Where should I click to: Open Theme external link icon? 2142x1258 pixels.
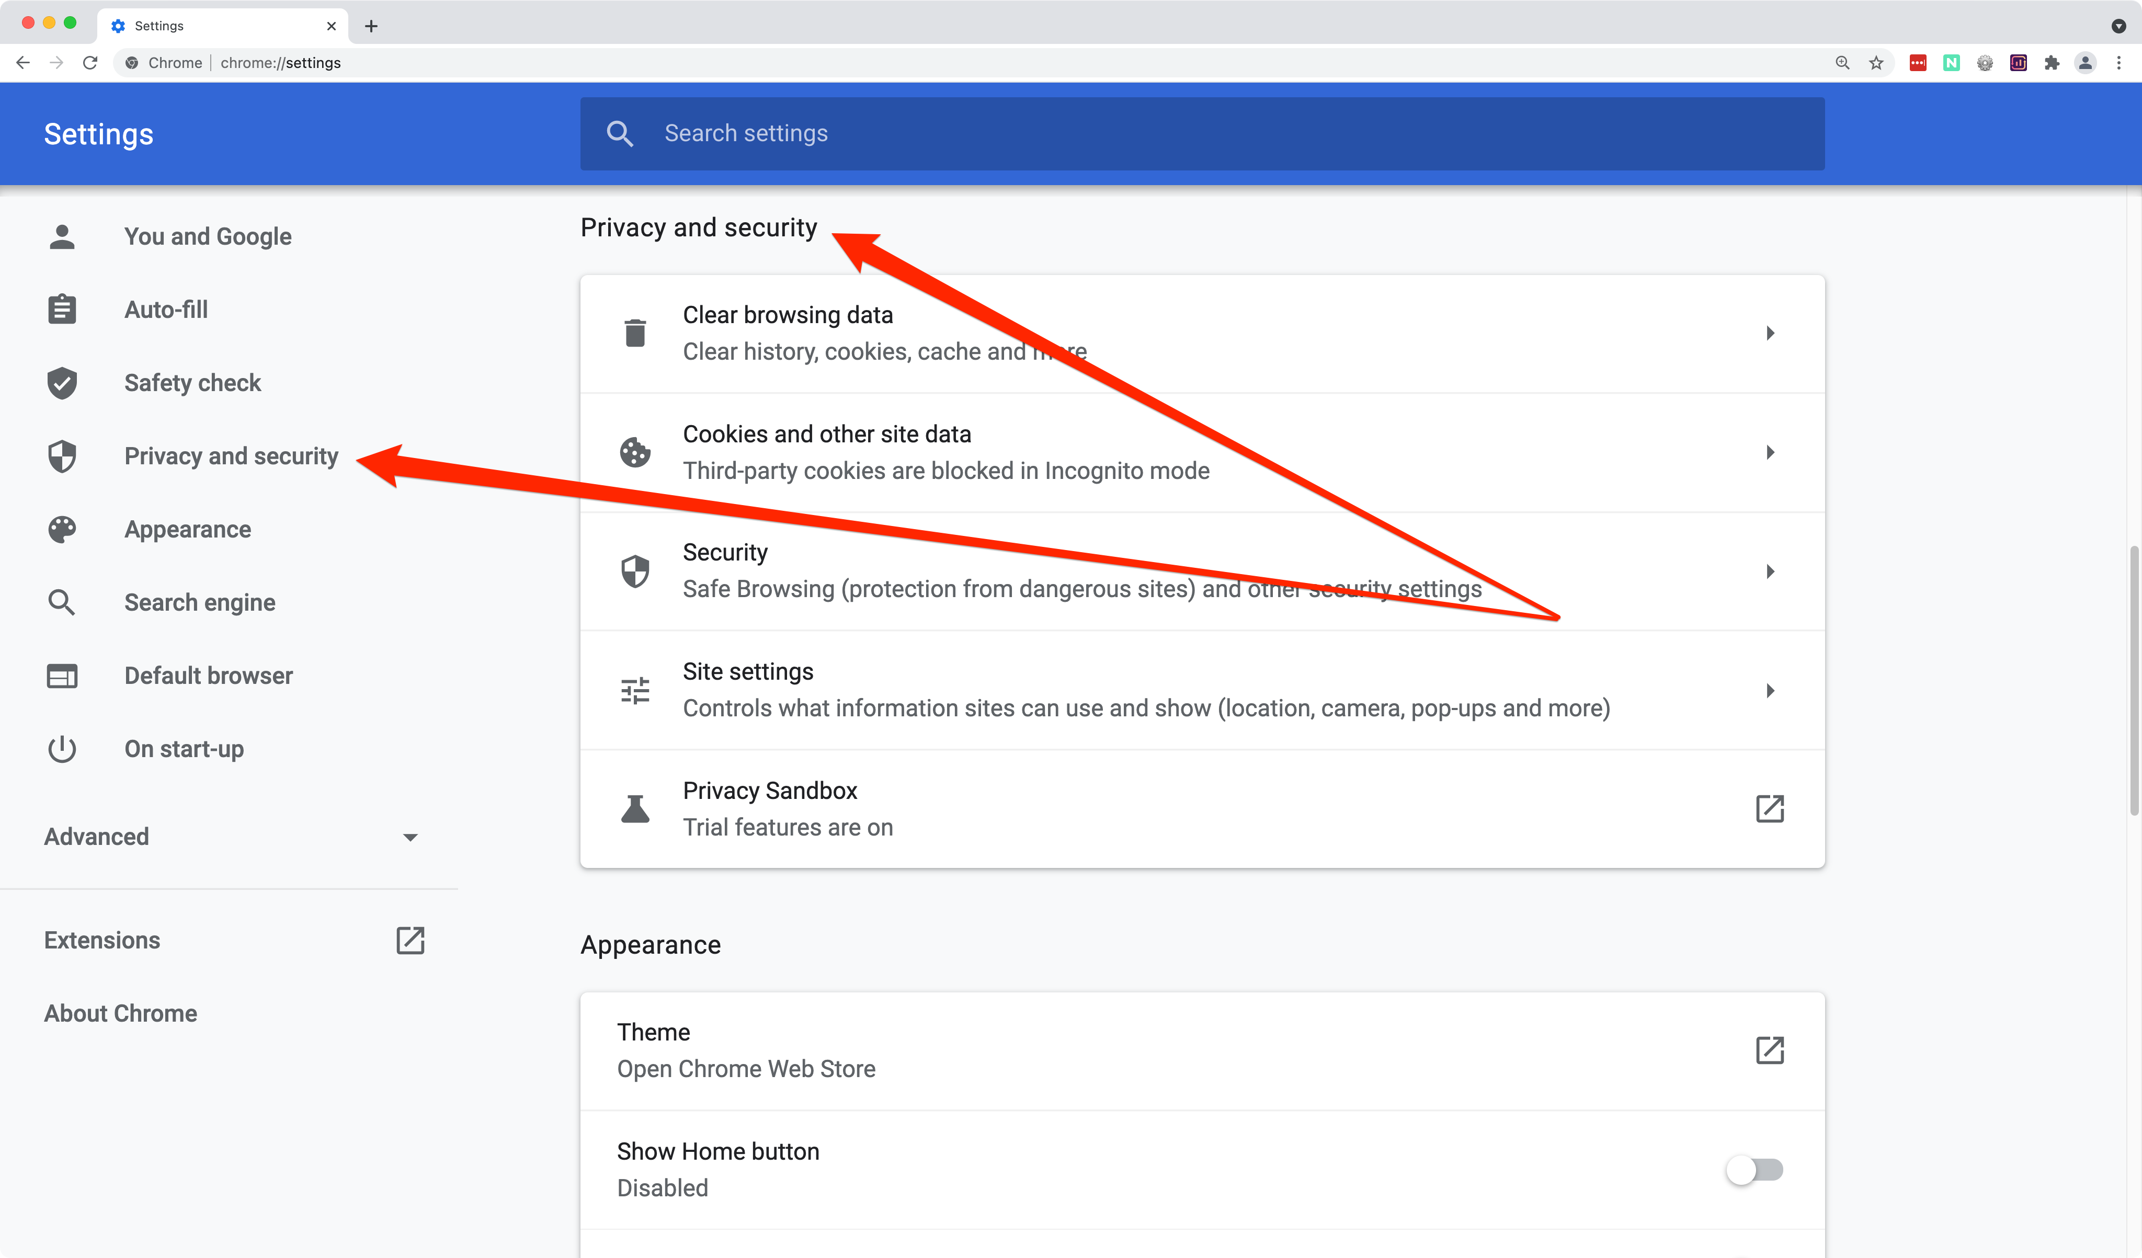click(x=1770, y=1050)
